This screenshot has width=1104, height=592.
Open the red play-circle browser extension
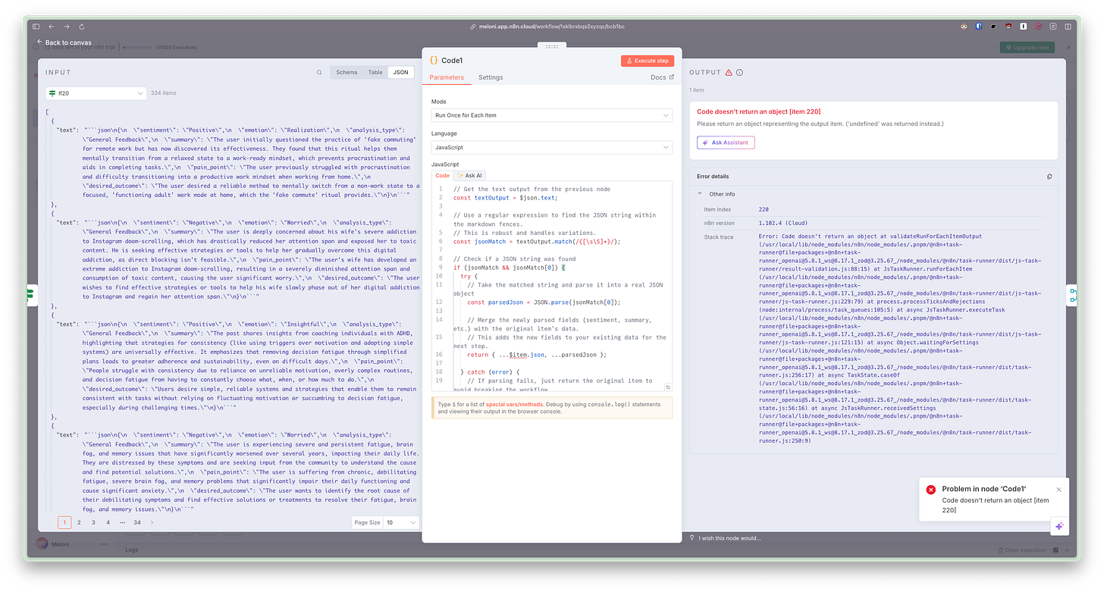point(1039,27)
